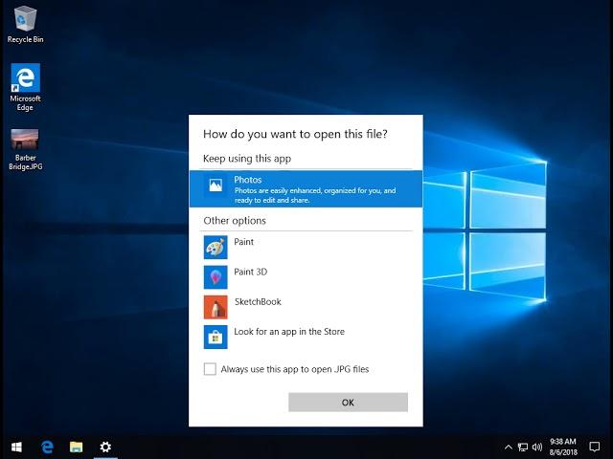Viewport: 613px width, 459px height.
Task: Enable Always use this app checkbox
Action: [210, 369]
